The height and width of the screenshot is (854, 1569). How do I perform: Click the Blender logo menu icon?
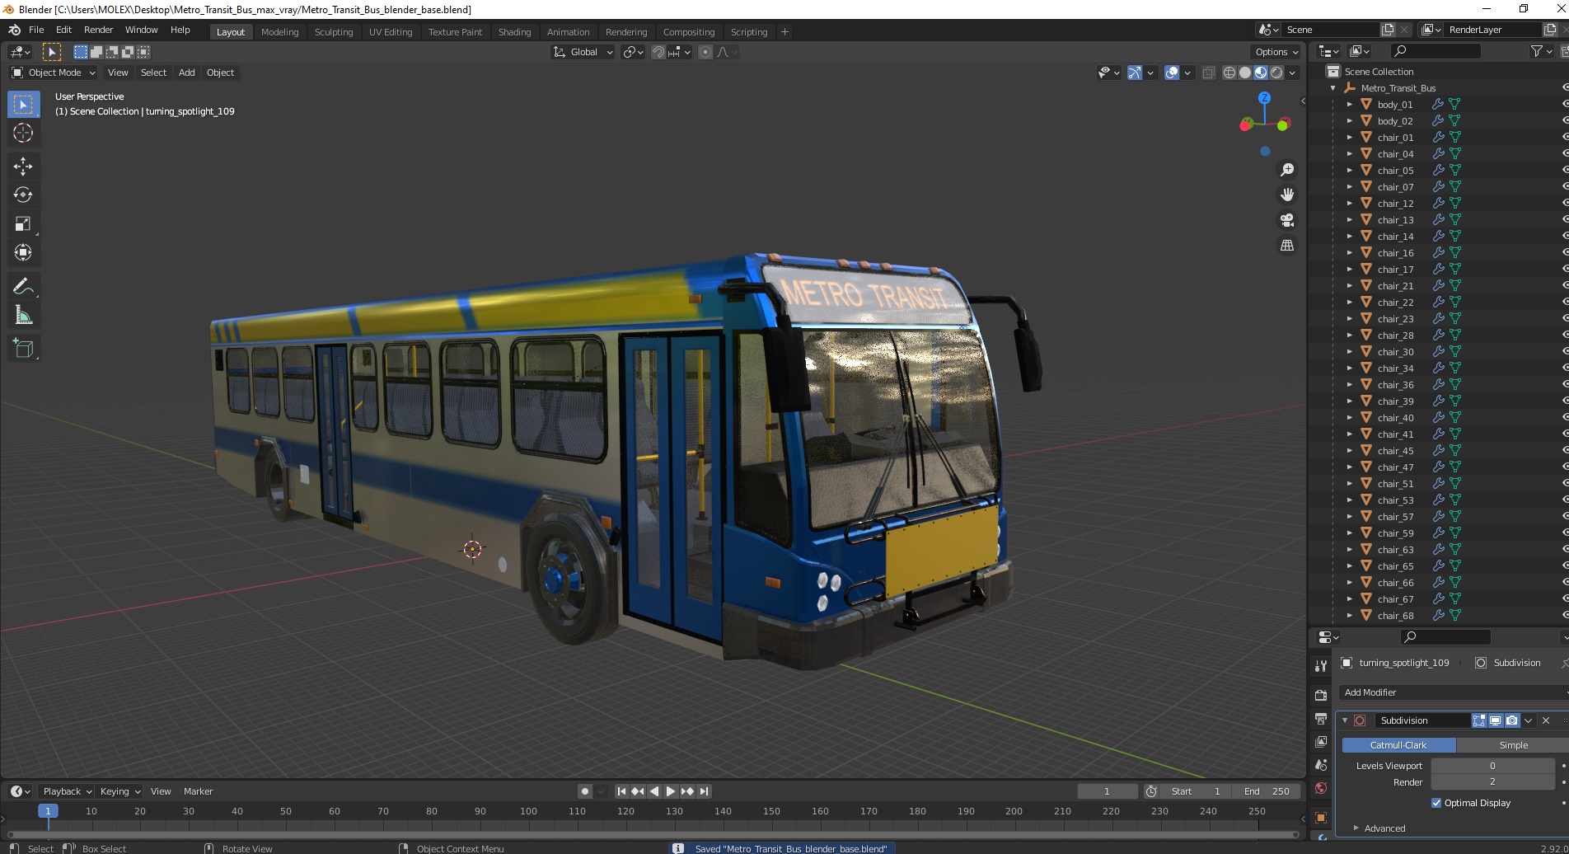point(15,30)
